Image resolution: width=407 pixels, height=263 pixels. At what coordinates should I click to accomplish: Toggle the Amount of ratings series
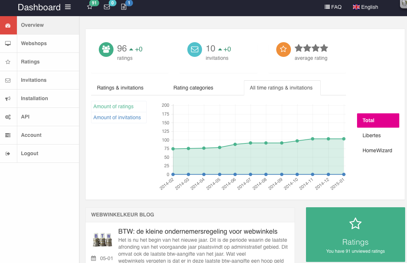point(114,106)
